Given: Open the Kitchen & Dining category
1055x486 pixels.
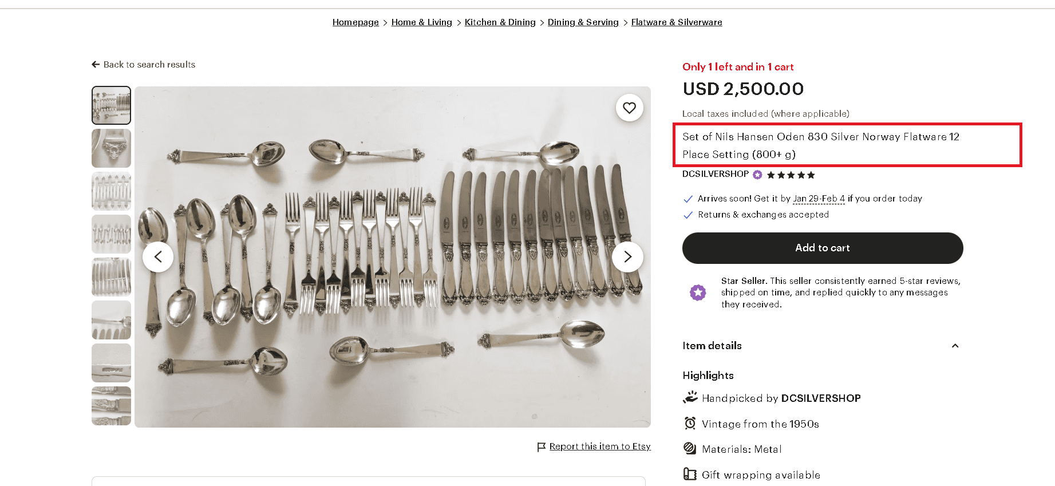Looking at the screenshot, I should click(x=500, y=22).
